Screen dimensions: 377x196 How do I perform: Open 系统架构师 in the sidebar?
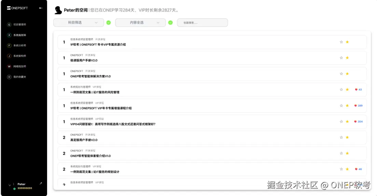[x=20, y=56]
